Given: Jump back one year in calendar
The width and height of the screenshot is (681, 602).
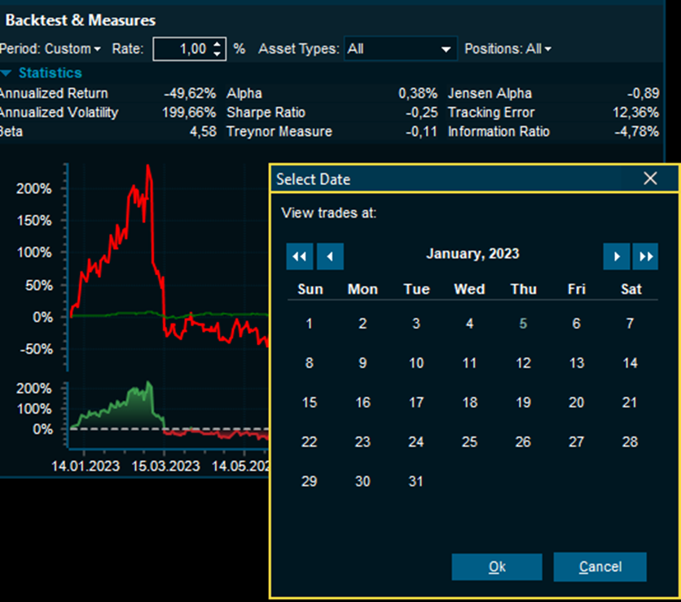Looking at the screenshot, I should click(300, 257).
